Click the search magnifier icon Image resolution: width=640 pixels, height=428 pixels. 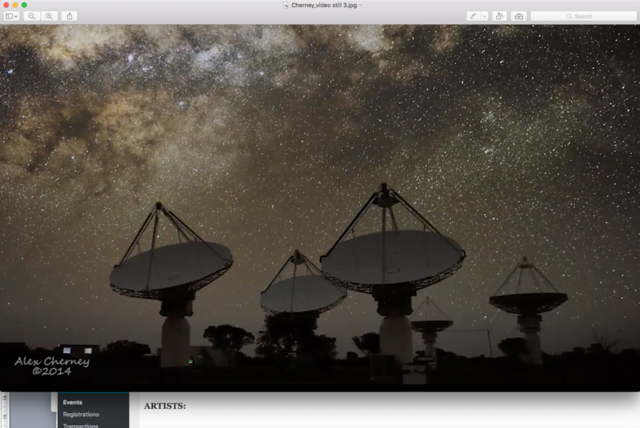tap(569, 16)
